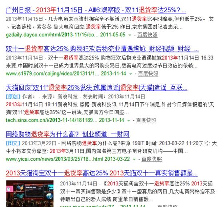The height and width of the screenshot is (207, 224).
Task: Open 百度快照 for the tech.sina.com.cn result
Action: pyautogui.click(x=146, y=120)
